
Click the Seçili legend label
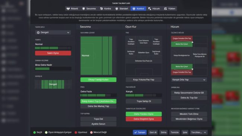[39, 132]
